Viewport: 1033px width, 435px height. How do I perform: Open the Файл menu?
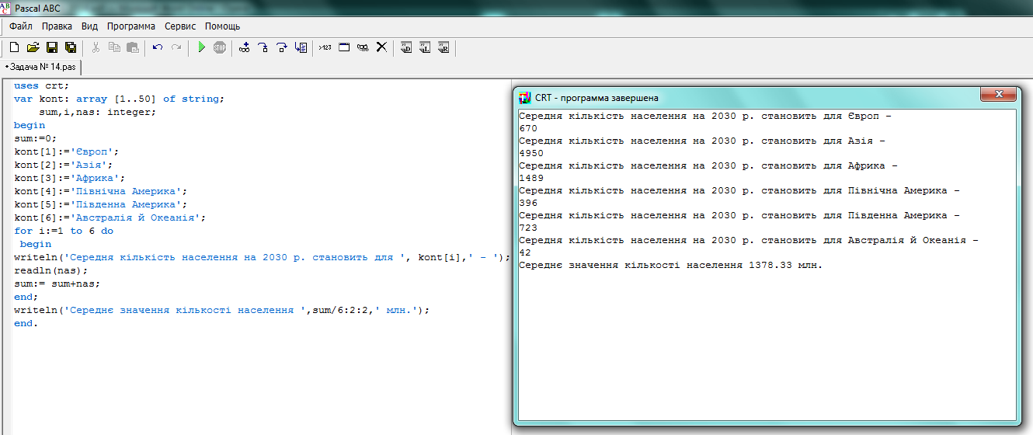tap(21, 26)
